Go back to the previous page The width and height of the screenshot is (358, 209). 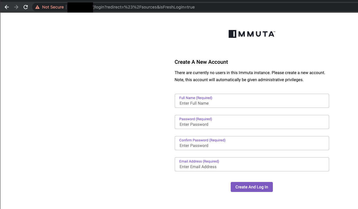click(7, 7)
